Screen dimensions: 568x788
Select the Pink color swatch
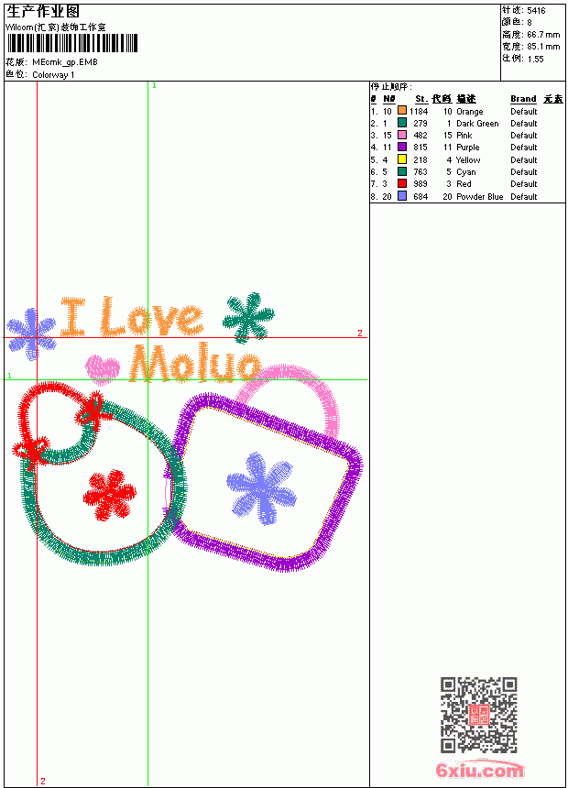click(x=402, y=135)
